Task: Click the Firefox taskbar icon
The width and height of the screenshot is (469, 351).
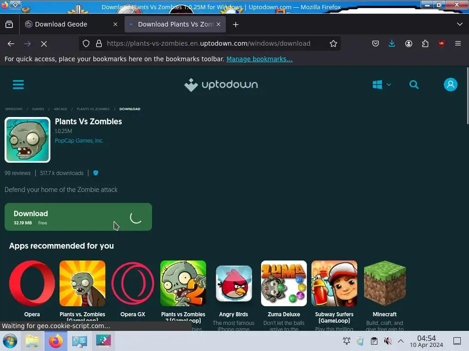Action: point(55,341)
